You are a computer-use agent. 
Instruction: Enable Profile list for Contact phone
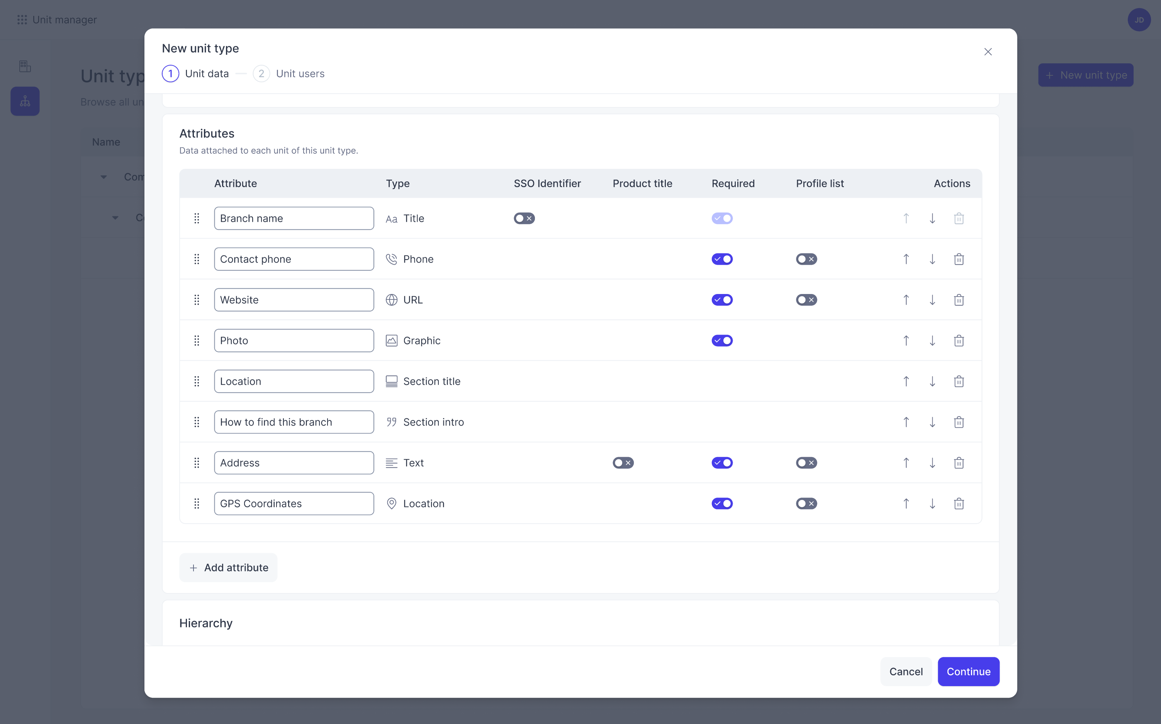806,259
